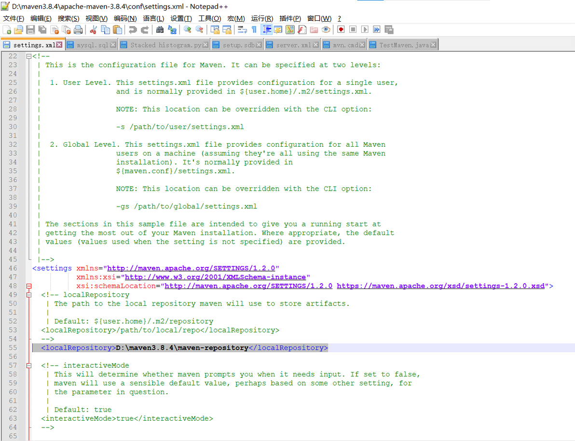Undo last edit with toolbar arrow
Image resolution: width=575 pixels, height=441 pixels.
coord(133,30)
